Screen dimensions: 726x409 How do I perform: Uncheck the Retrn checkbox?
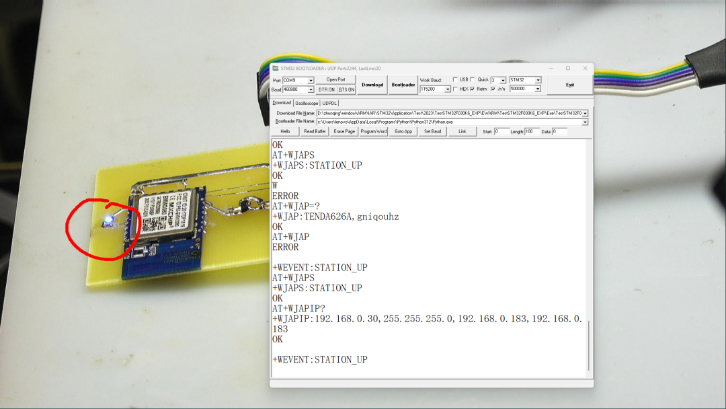tap(472, 89)
